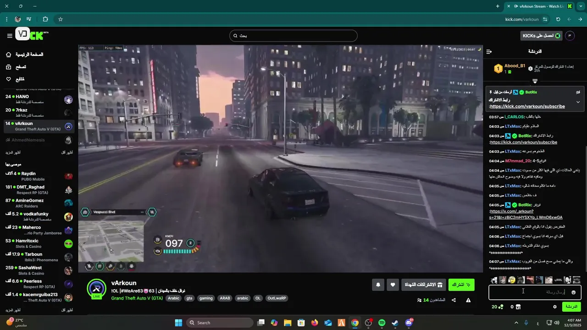Open browser extensions puzzle icon

pos(45,19)
